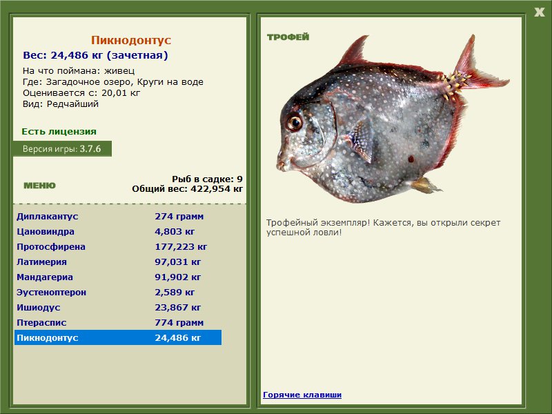The image size is (552, 414).
Task: Click the weight value 274 грамм
Action: tap(179, 216)
